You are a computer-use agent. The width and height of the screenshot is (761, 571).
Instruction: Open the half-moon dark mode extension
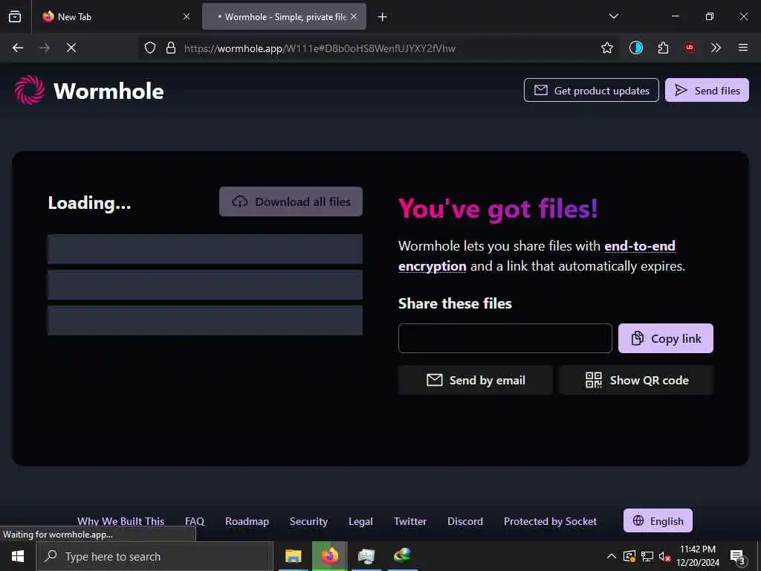tap(636, 48)
